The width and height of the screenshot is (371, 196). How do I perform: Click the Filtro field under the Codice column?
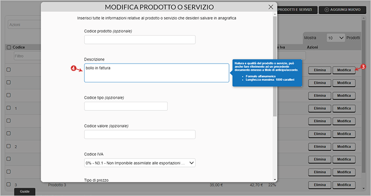[27, 56]
